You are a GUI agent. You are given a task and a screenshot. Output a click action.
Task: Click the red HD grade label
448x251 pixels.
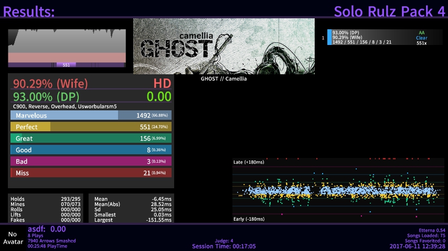coord(162,84)
